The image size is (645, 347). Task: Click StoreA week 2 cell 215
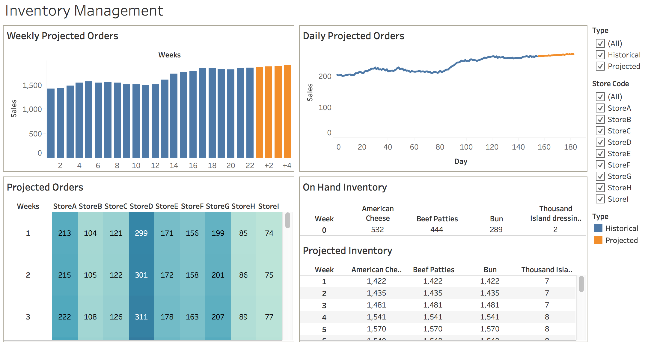(x=65, y=275)
